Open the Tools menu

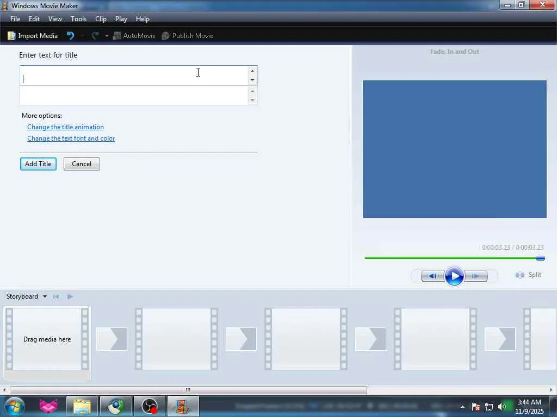pos(78,19)
